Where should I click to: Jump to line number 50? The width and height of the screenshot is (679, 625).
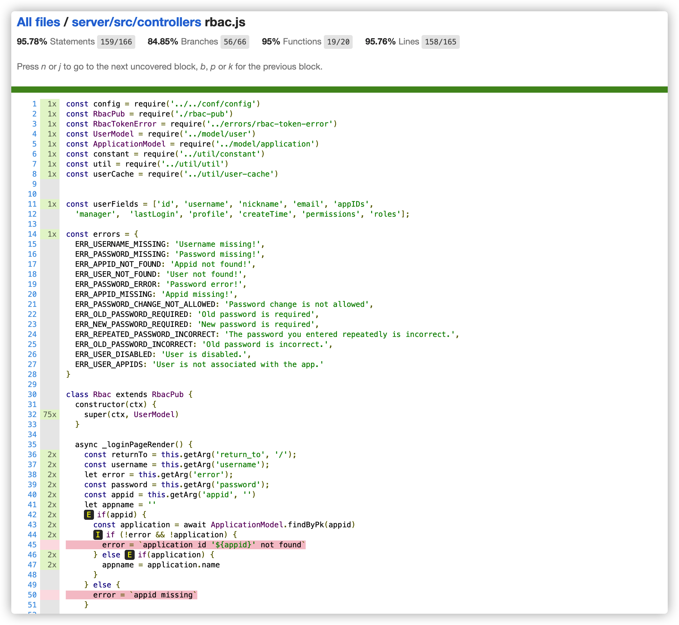(x=32, y=595)
